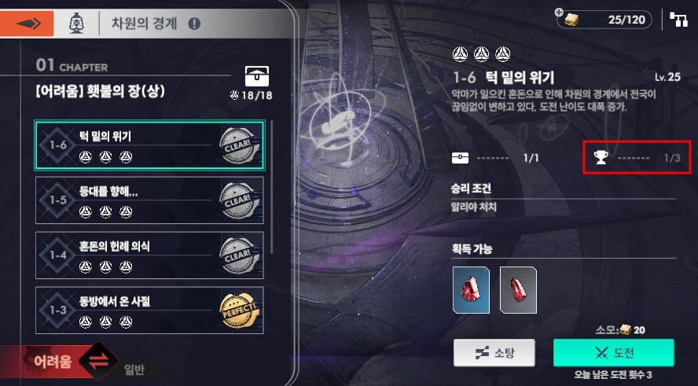Select stage 1-3 동방에서 온 사절

pos(149,311)
